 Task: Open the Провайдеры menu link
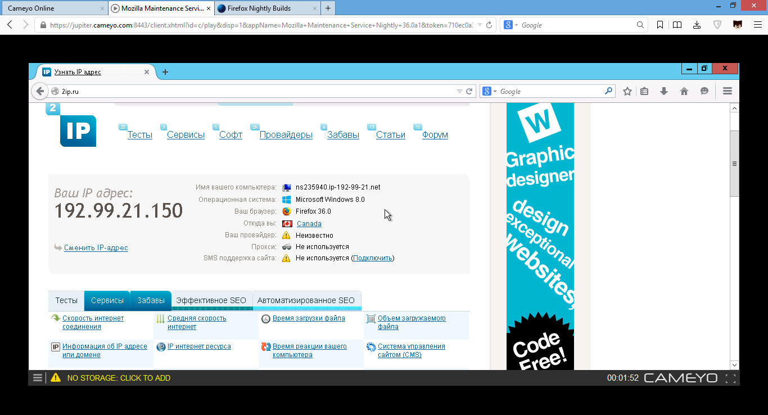[x=286, y=135]
